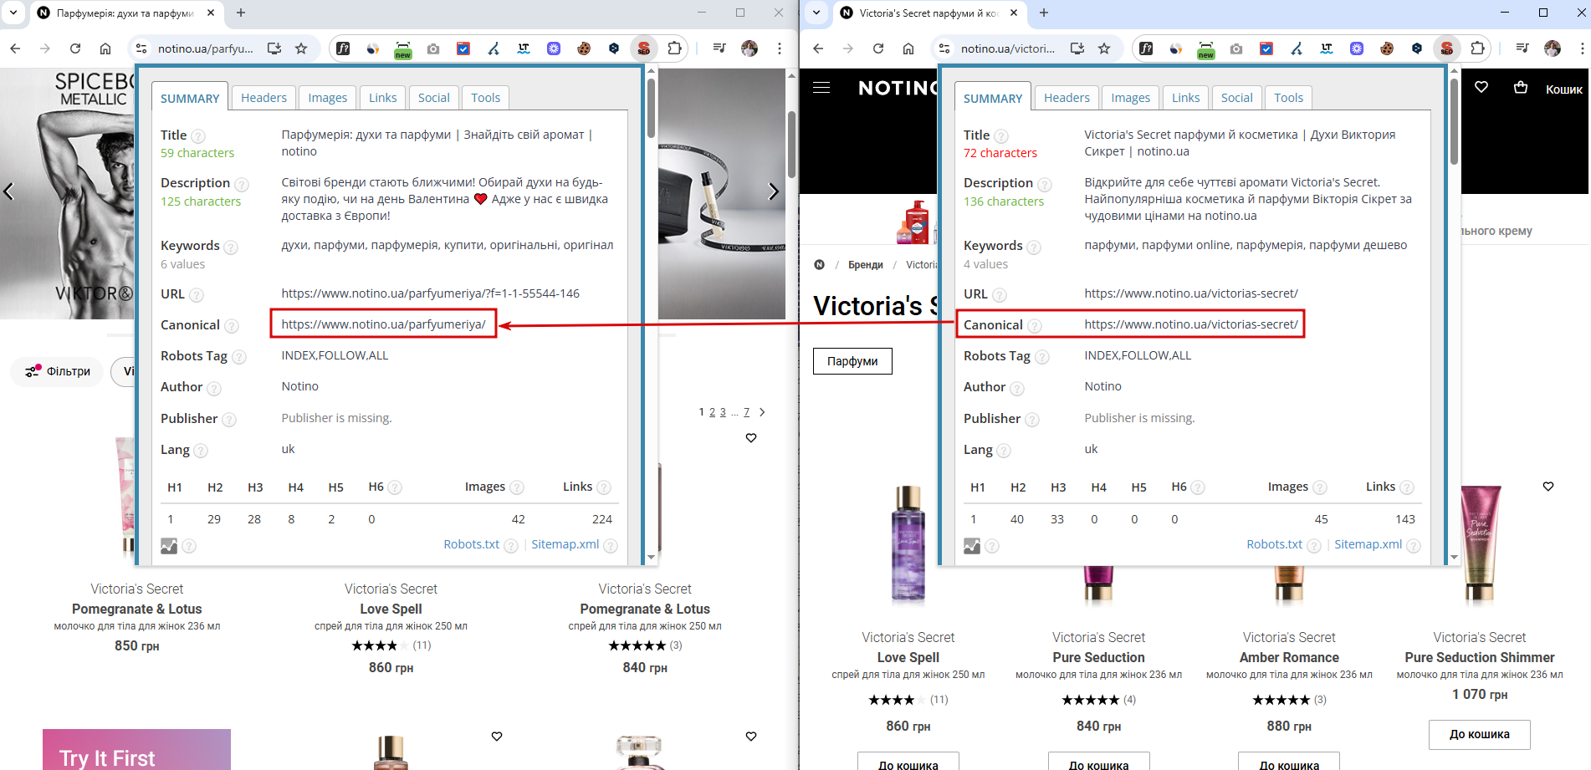
Task: Click the Robots Tag help icon in right panel
Action: click(x=1041, y=357)
